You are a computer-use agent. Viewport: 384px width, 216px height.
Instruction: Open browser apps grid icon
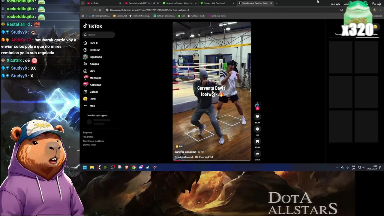83,16
